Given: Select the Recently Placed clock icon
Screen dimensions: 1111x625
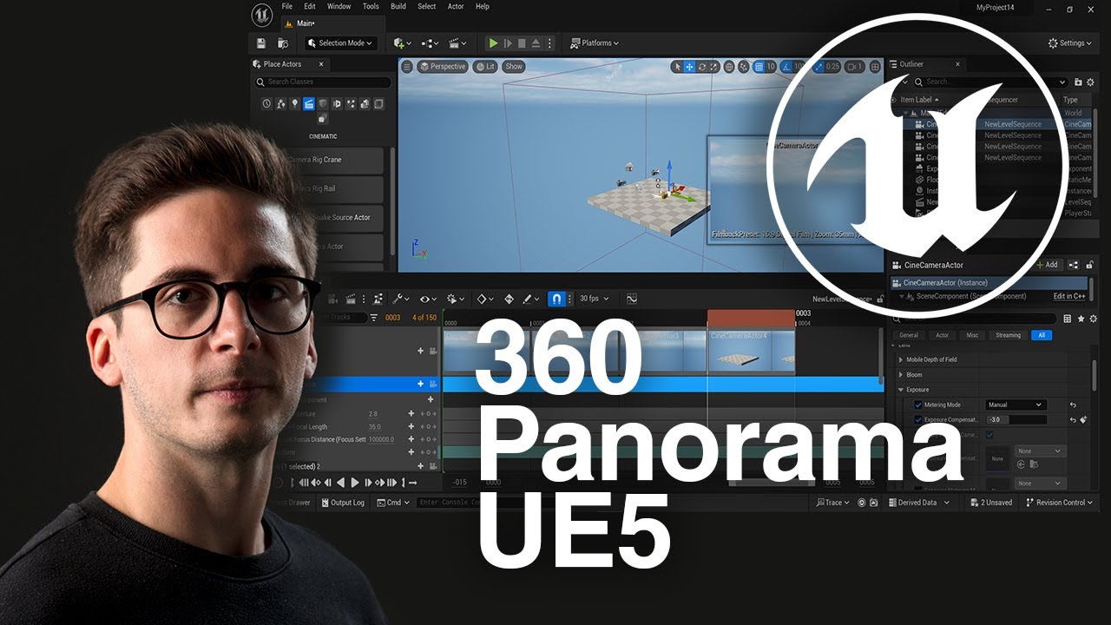Looking at the screenshot, I should (267, 103).
